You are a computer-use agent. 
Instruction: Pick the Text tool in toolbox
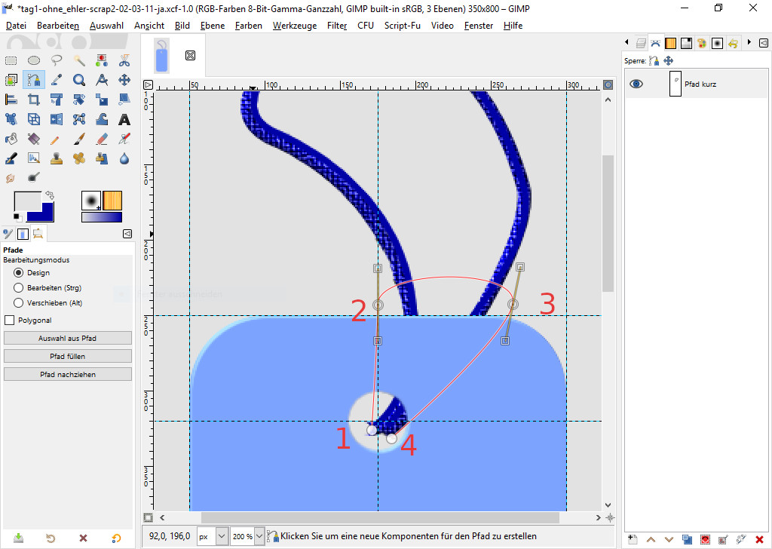tap(124, 119)
